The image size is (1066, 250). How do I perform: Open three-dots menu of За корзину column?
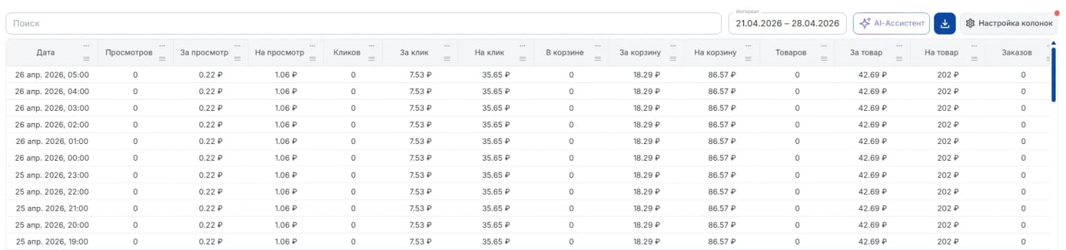tap(672, 46)
